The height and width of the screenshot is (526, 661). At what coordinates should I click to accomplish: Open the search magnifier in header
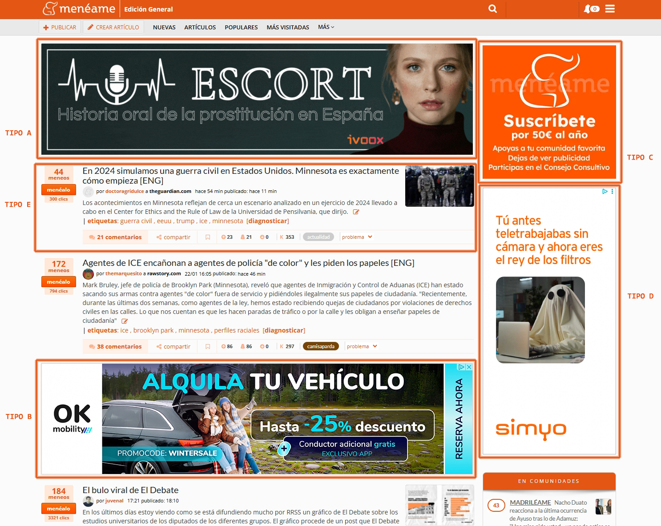pyautogui.click(x=492, y=9)
